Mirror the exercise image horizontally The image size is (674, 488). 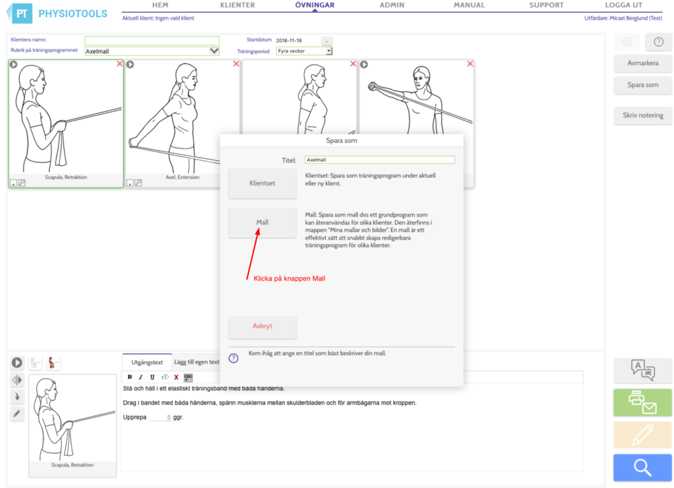[16, 380]
